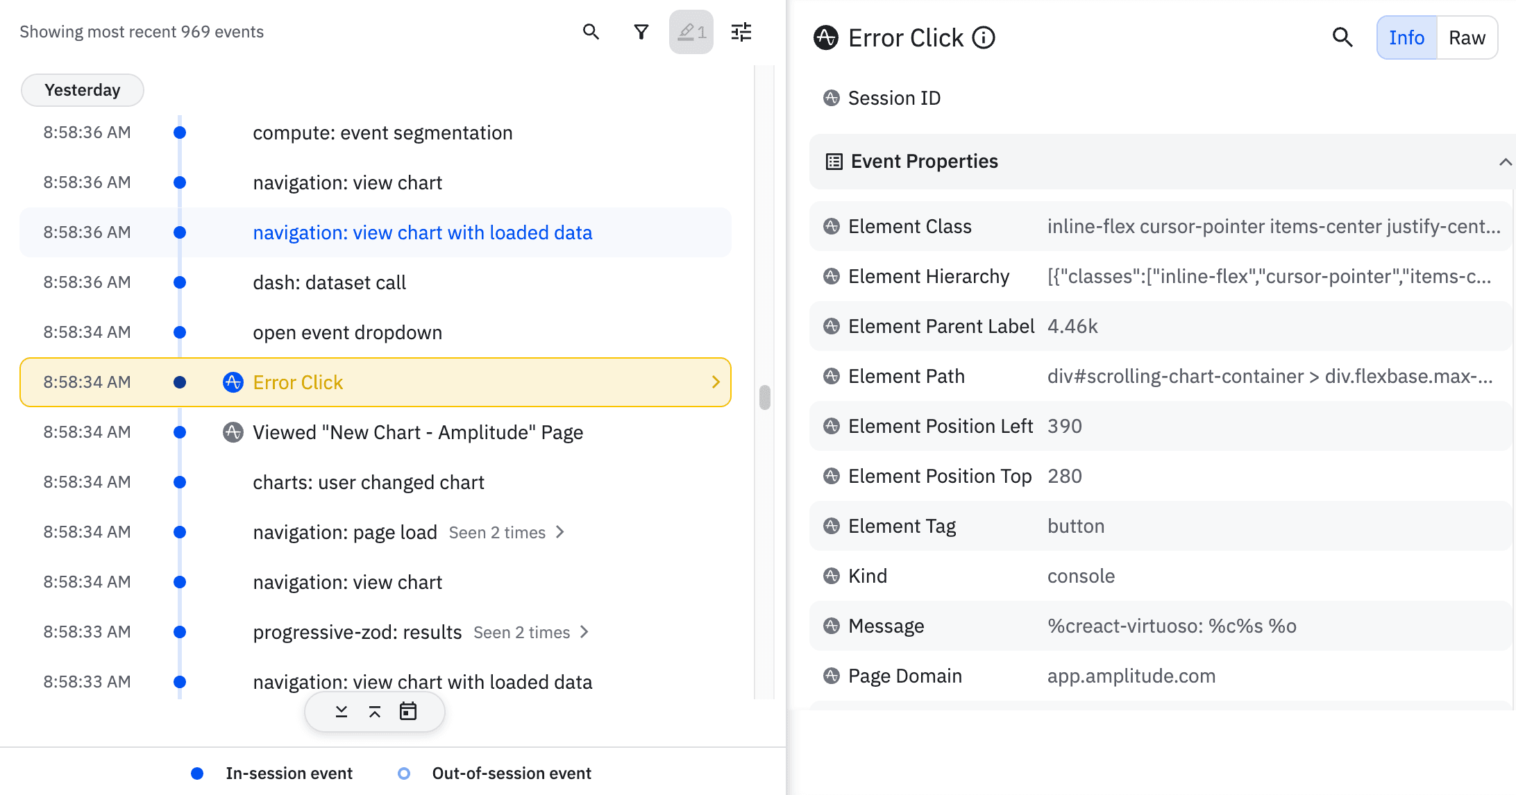
Task: Click Amplitude icon on Error Click row
Action: (233, 382)
